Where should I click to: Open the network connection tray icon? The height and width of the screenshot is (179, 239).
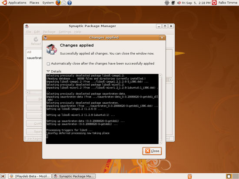pos(173,3)
